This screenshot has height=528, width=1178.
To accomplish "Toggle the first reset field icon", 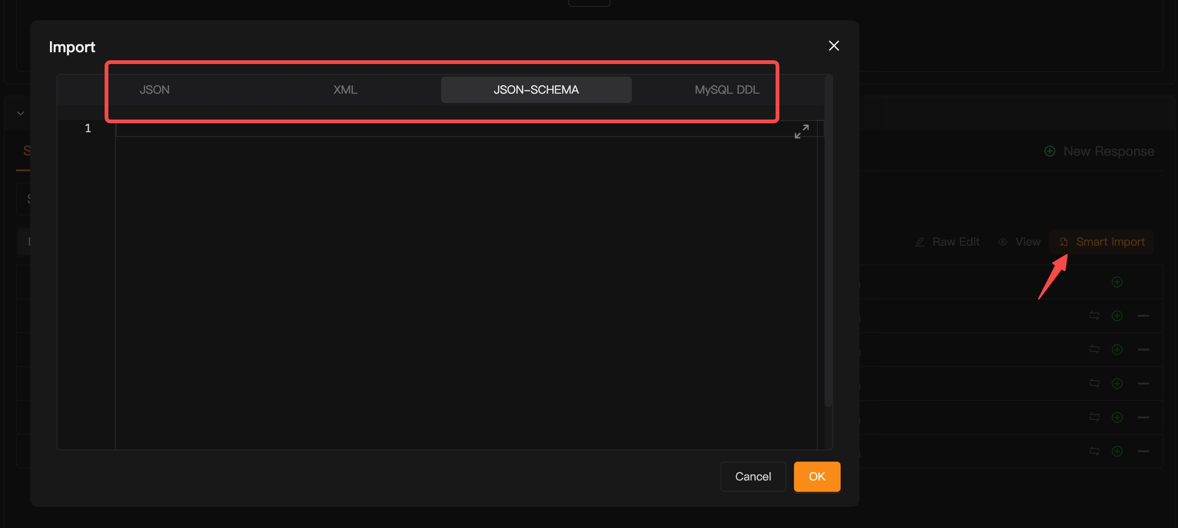I will tap(1095, 315).
